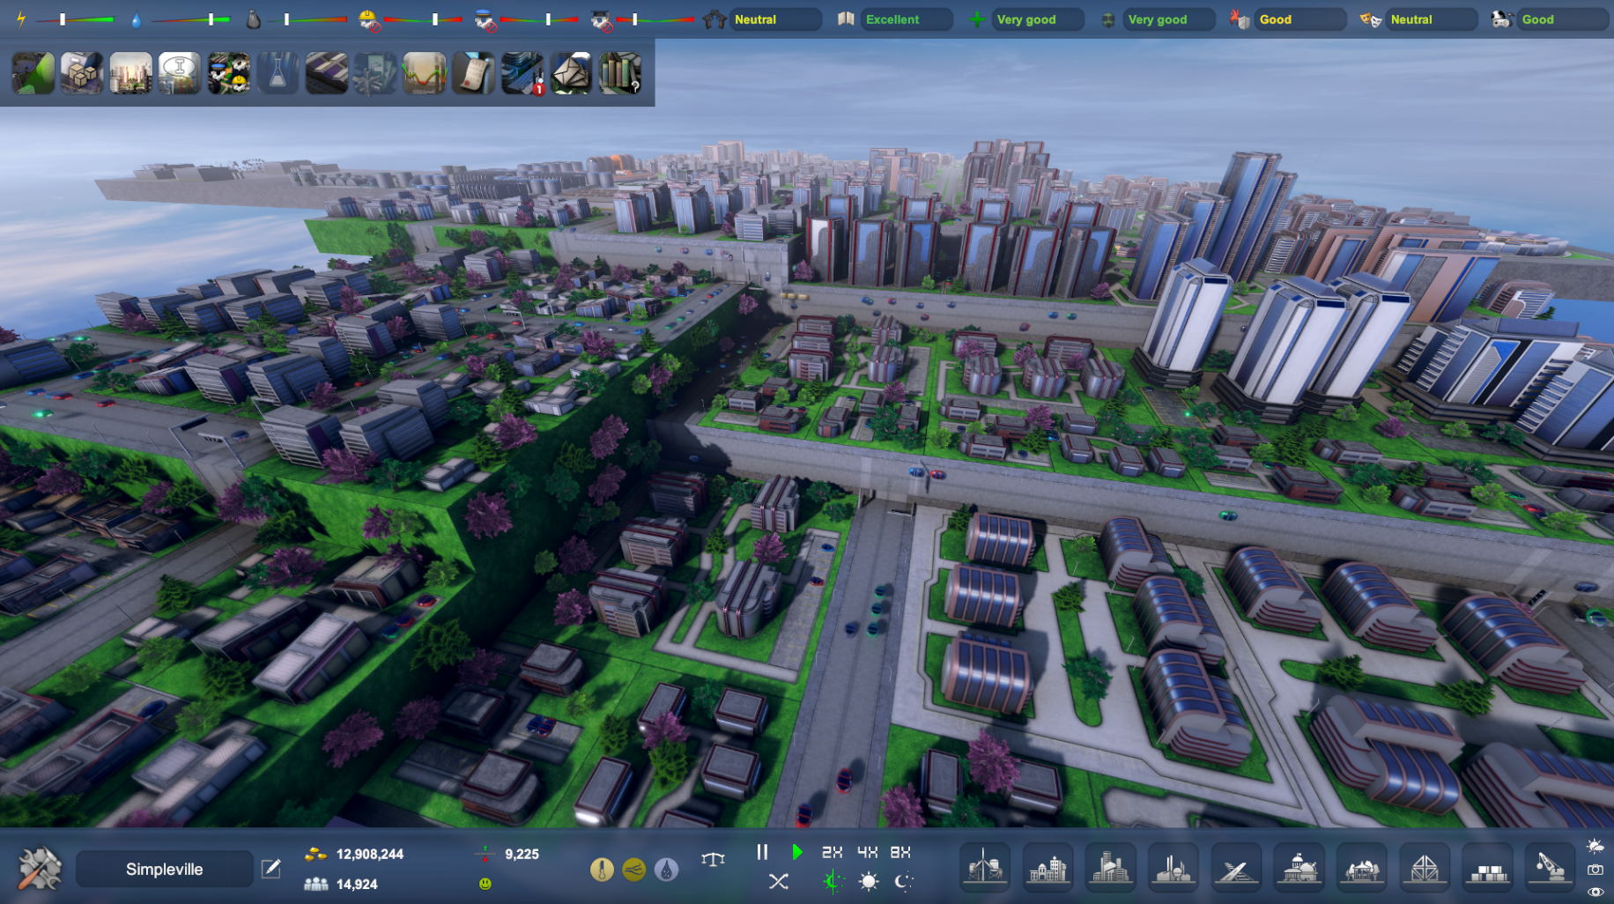Viewport: 1614px width, 904px height.
Task: Open the roads and rails build menu
Action: [1236, 867]
